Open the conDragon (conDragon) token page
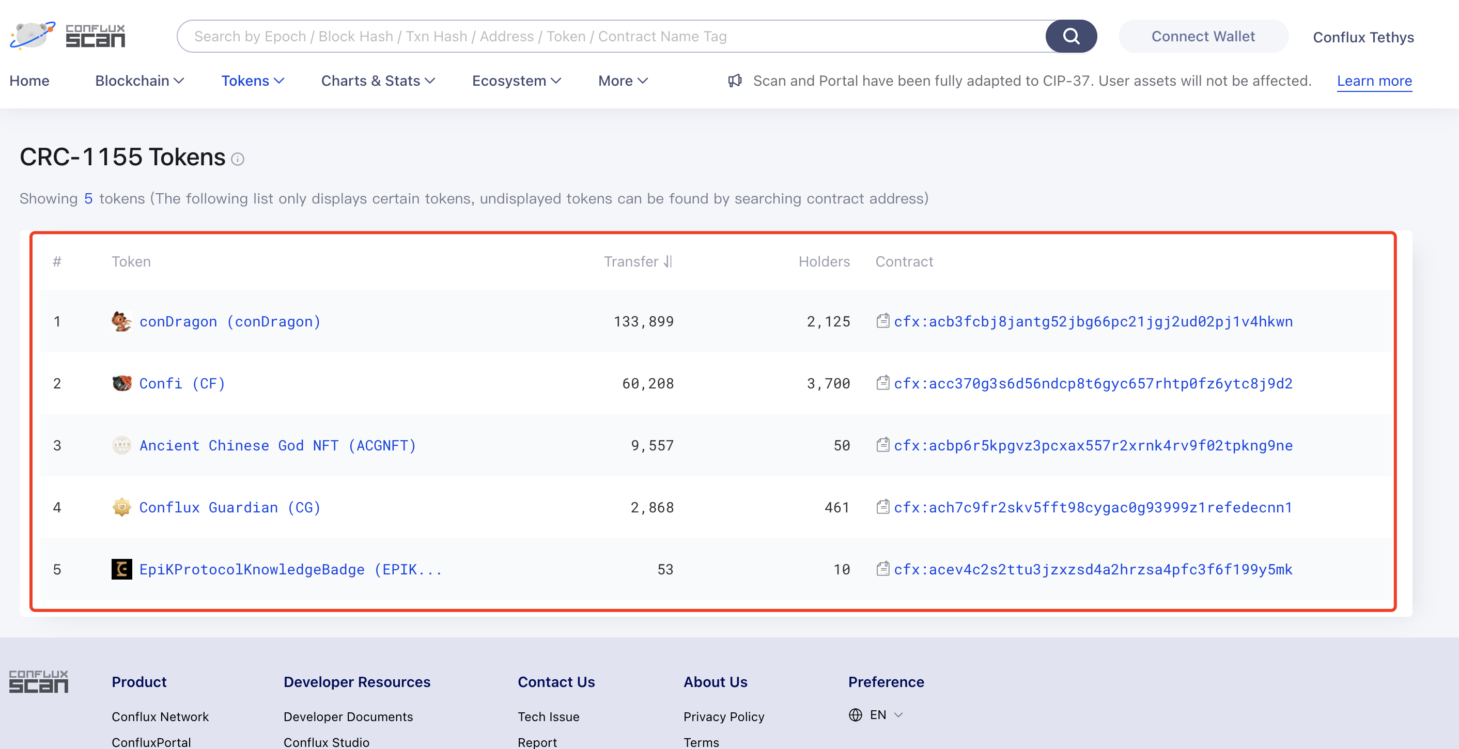The width and height of the screenshot is (1459, 749). (230, 322)
